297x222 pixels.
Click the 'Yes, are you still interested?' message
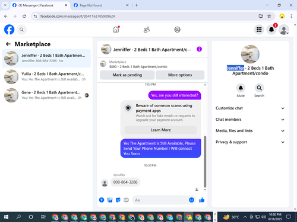tap(175, 95)
